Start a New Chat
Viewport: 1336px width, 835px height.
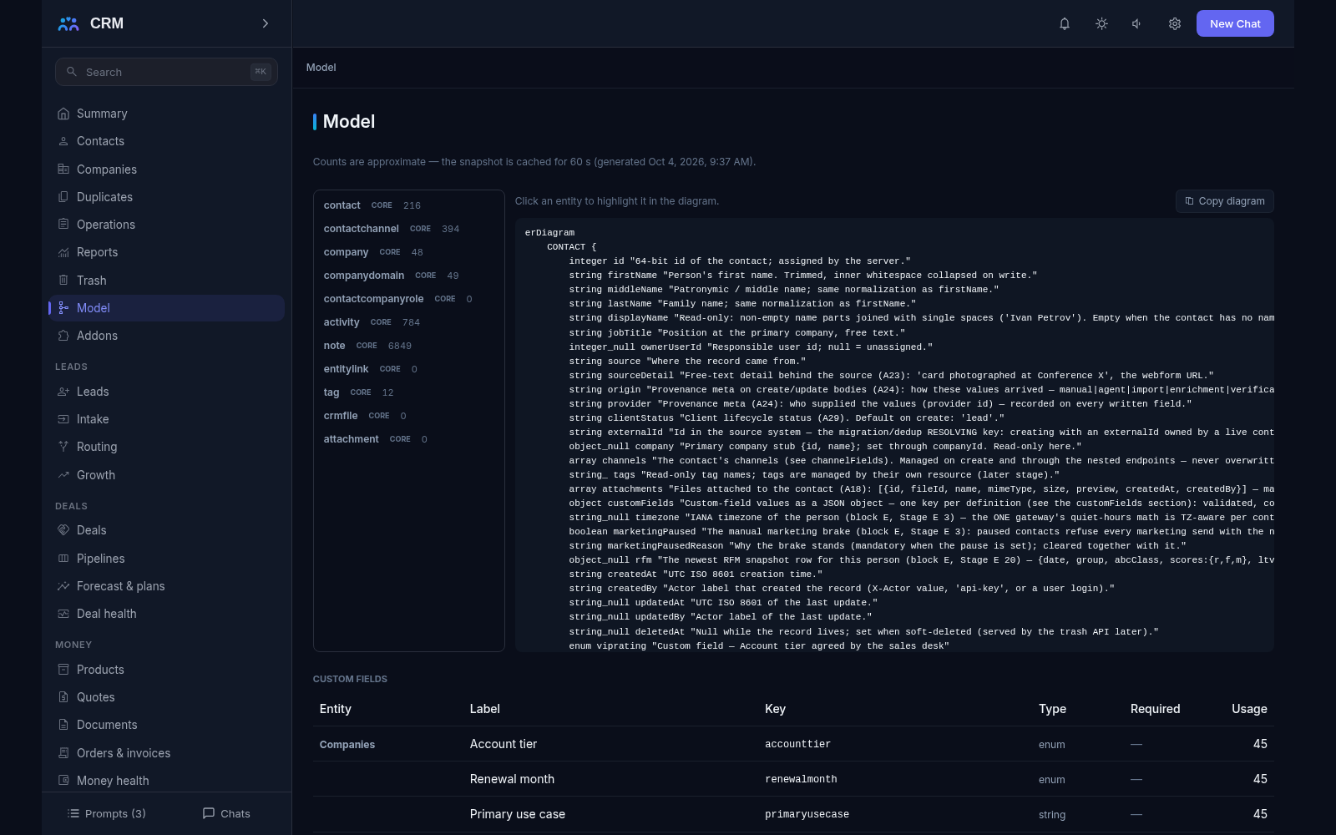click(x=1235, y=23)
